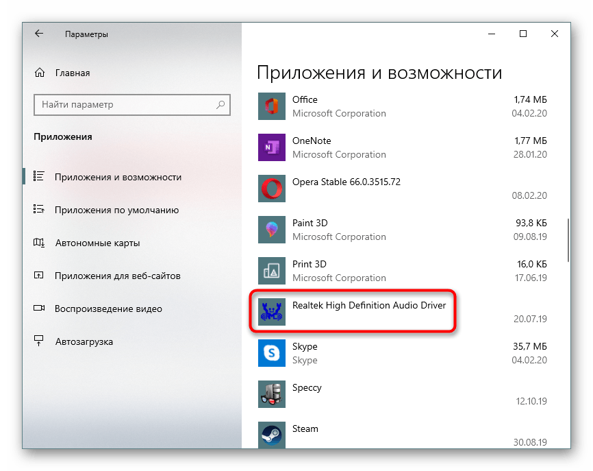
Task: Select the Print 3D app icon
Action: point(272,271)
